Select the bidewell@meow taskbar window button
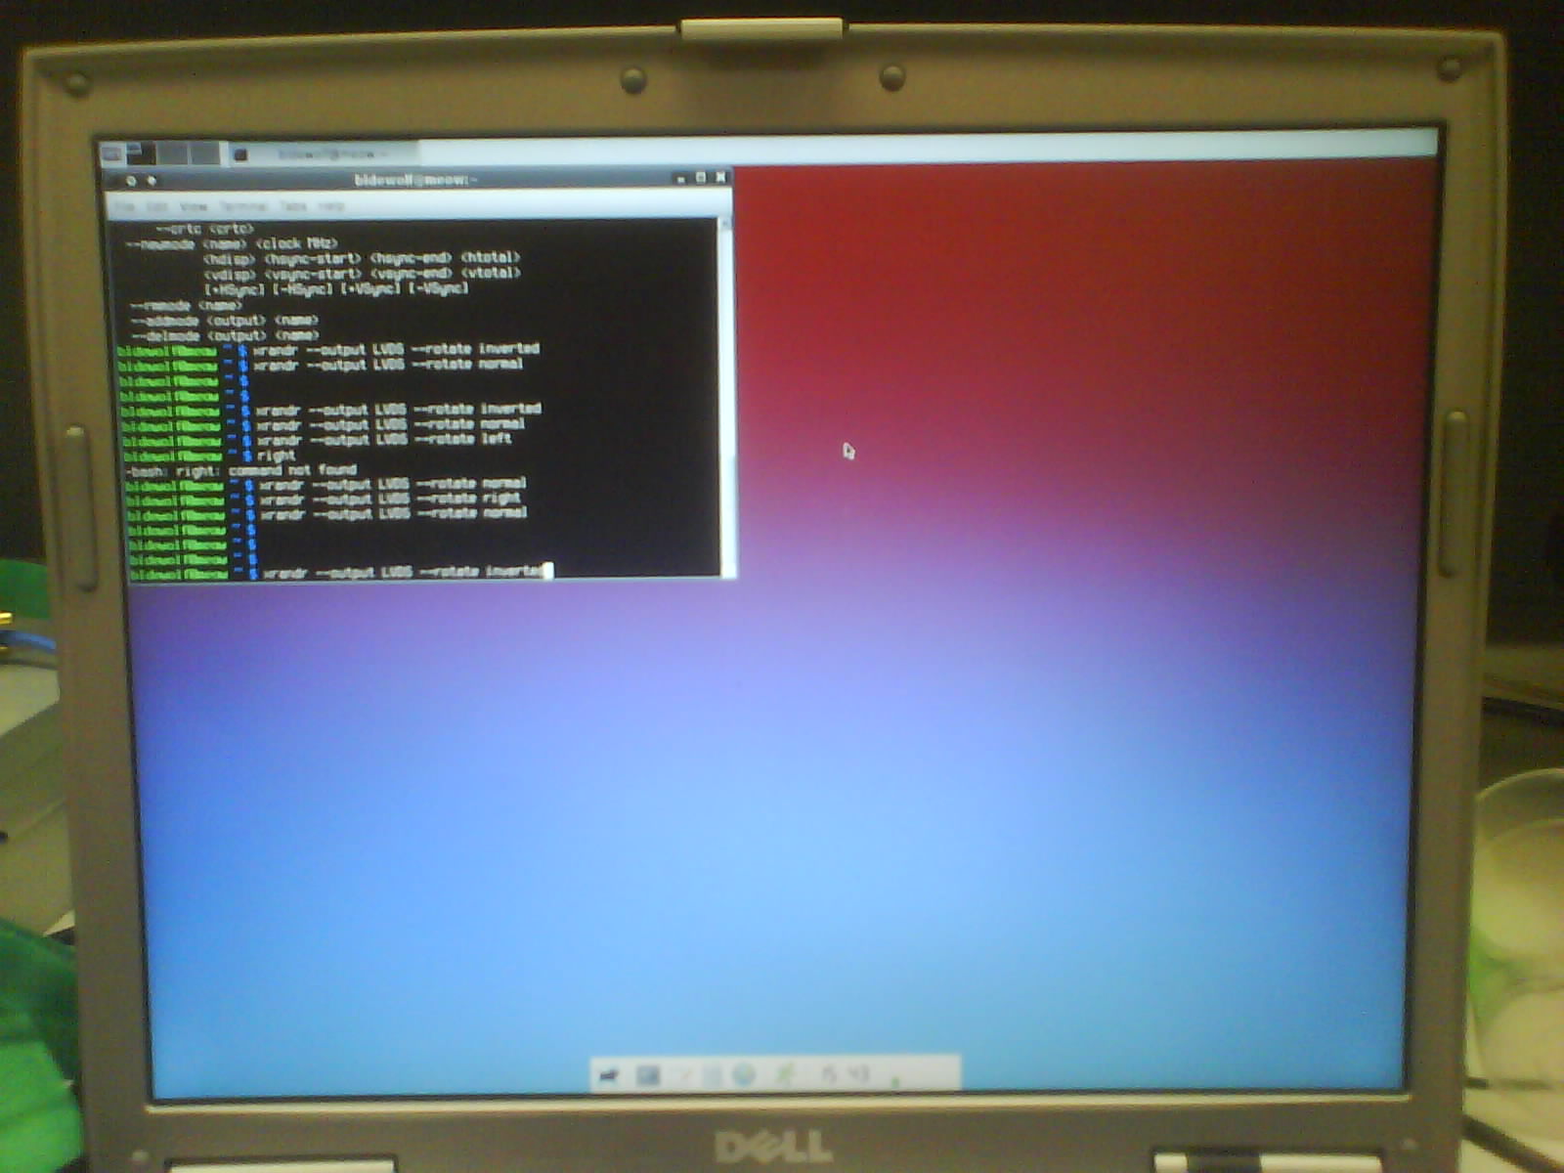Viewport: 1564px width, 1173px height. click(321, 154)
